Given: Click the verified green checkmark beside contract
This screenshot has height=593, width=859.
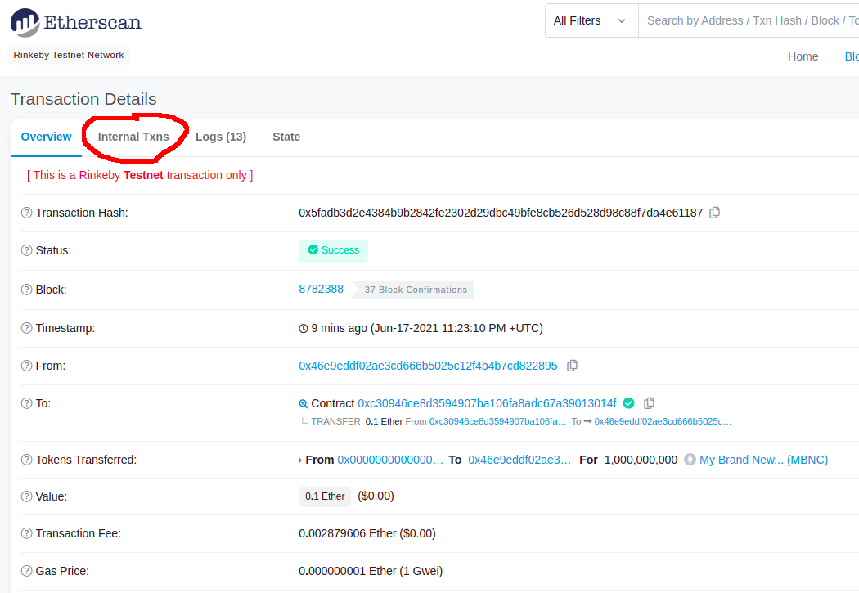Looking at the screenshot, I should 628,403.
